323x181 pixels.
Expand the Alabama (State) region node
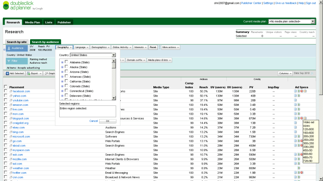tap(62, 62)
